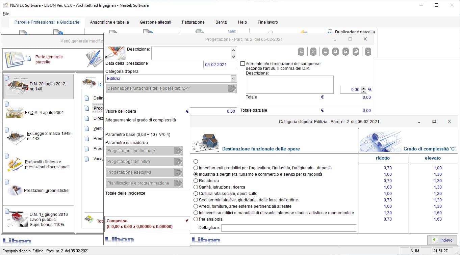Viewport: 460px width, 255px height.
Task: Open the Fatturazione tab
Action: [193, 22]
